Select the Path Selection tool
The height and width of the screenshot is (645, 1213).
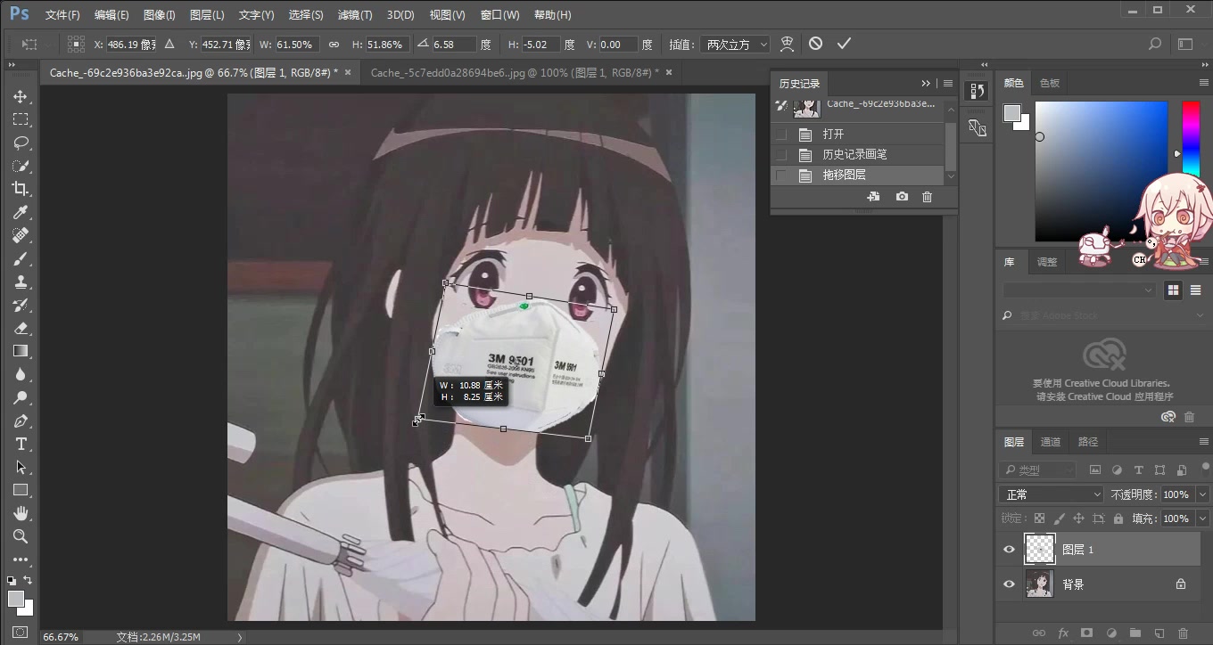pyautogui.click(x=21, y=467)
